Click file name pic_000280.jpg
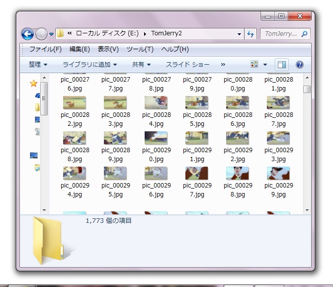Image resolution: width=333 pixels, height=287 pixels. click(x=238, y=84)
